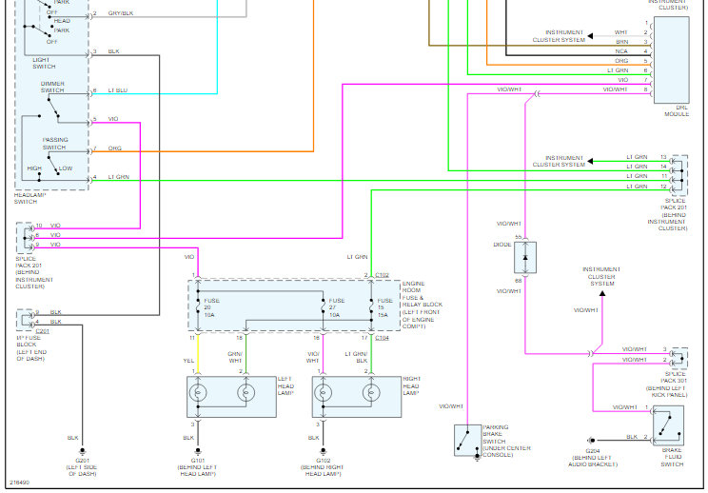Click left head lamp bulb on pin 2

tap(246, 393)
